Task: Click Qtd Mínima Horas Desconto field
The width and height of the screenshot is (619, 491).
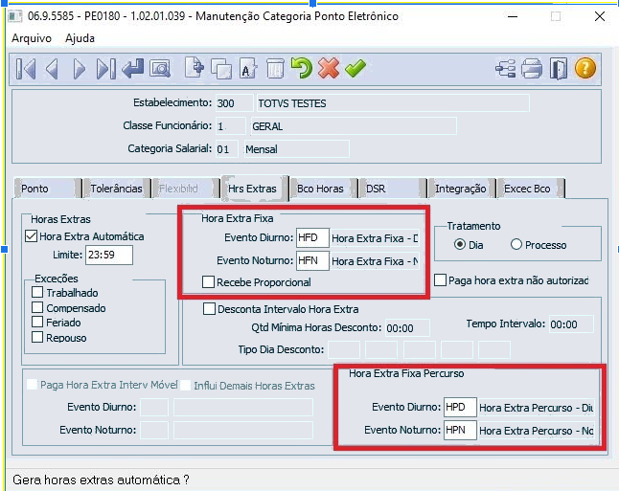Action: pyautogui.click(x=407, y=328)
